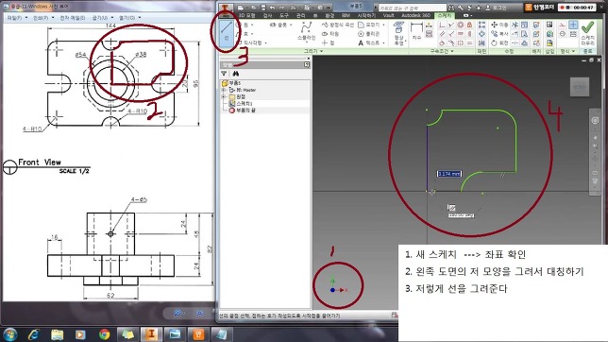
Task: Close the model browser panel
Action: point(308,59)
